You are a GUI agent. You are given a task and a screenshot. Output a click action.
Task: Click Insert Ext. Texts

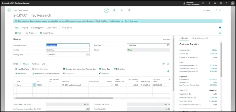click(x=22, y=69)
